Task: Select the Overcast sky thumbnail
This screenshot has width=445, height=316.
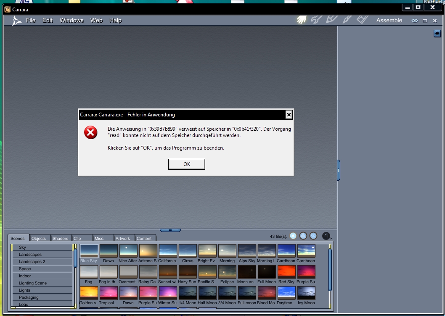Action: (x=128, y=272)
